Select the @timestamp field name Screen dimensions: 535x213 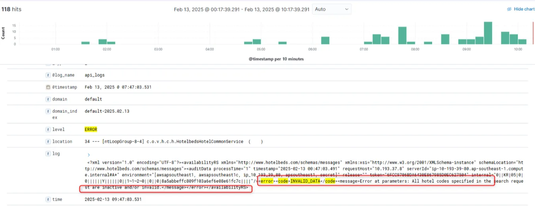click(x=65, y=87)
